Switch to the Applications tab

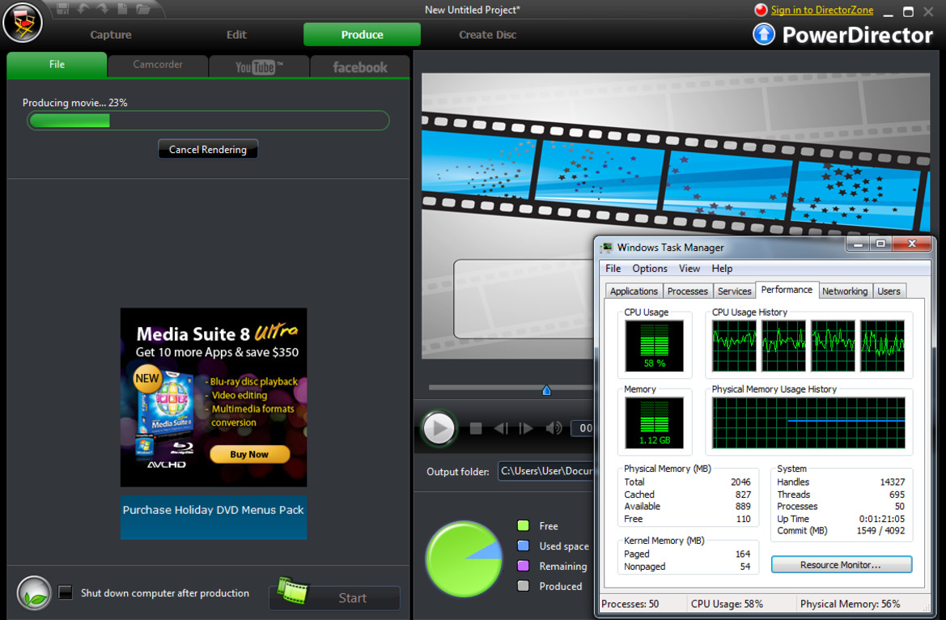634,291
